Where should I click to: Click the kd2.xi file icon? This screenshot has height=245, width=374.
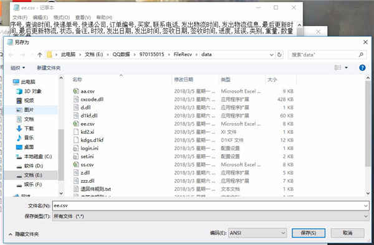coord(76,132)
